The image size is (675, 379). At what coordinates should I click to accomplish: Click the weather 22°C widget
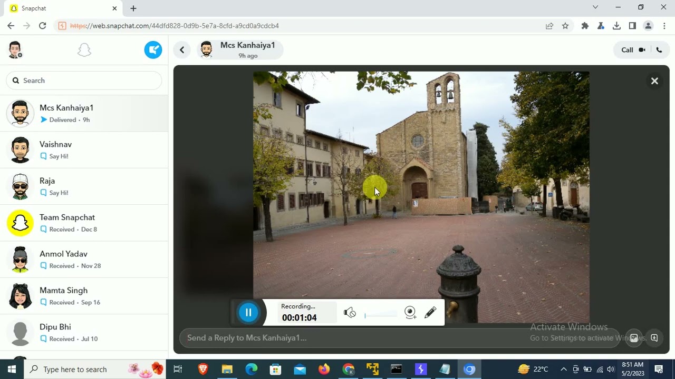(533, 370)
